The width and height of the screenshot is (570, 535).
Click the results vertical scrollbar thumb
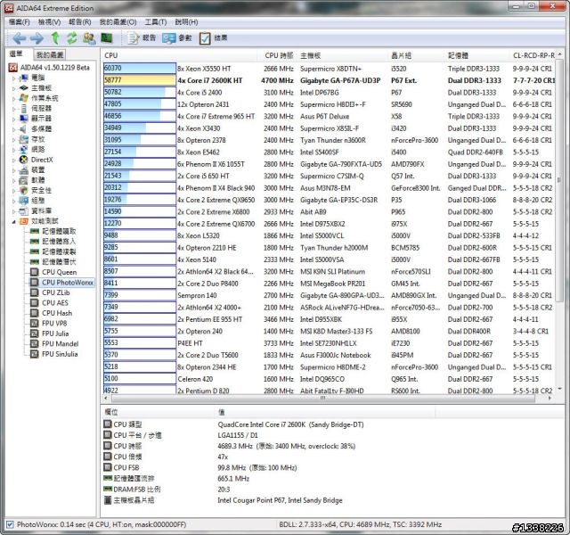560,180
